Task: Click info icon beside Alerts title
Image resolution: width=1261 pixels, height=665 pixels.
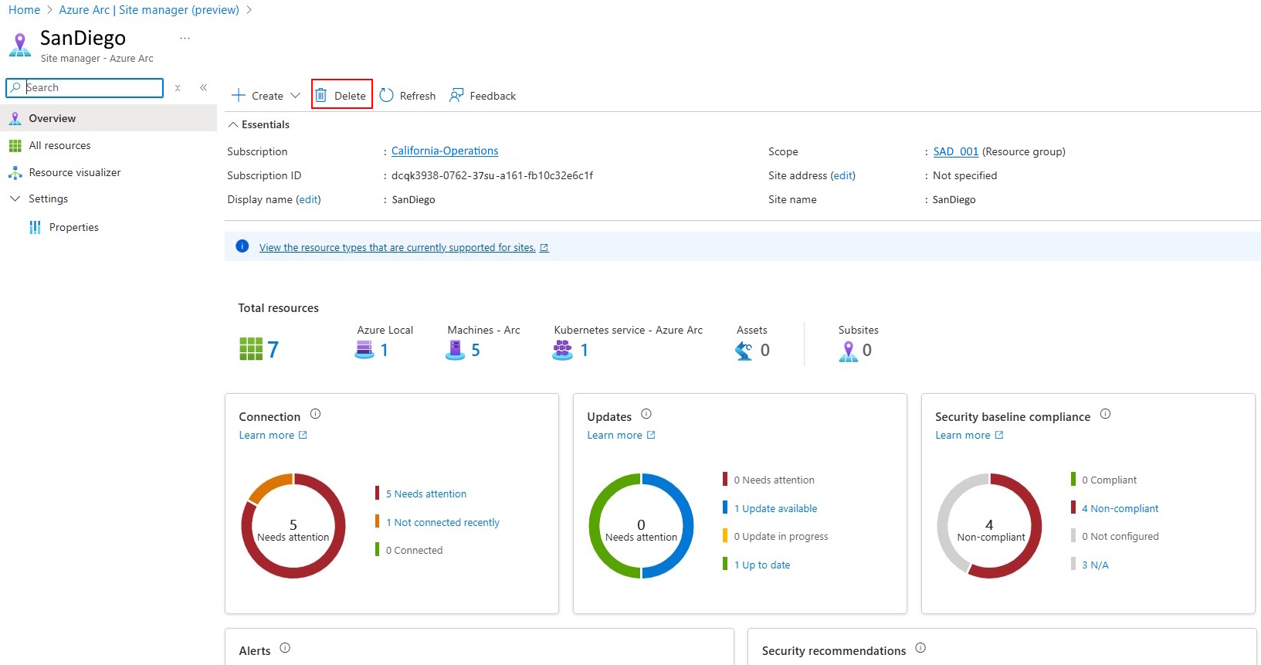Action: click(x=285, y=648)
